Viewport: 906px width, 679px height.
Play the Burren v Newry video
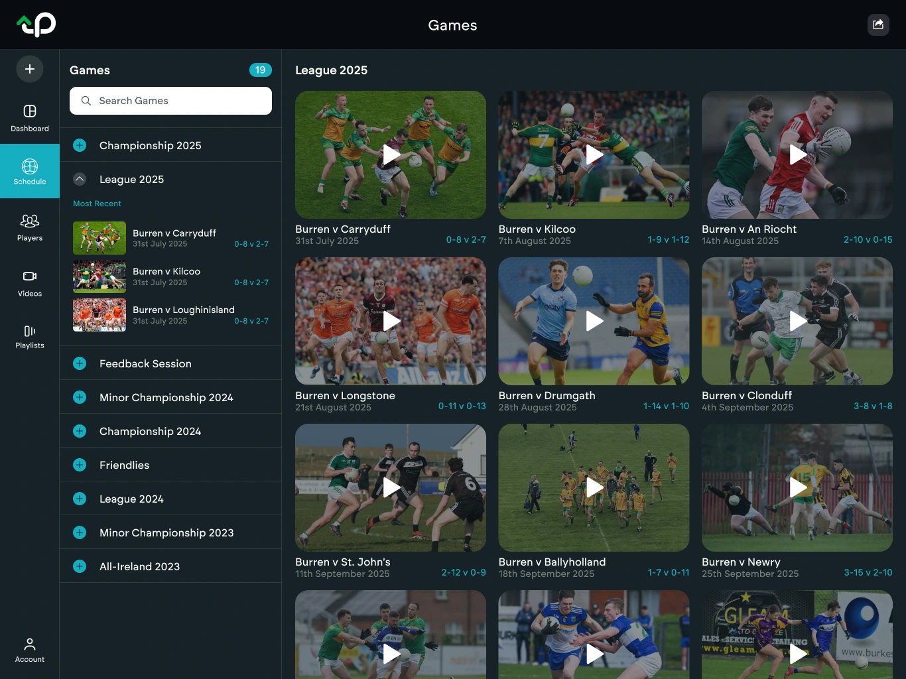click(798, 488)
